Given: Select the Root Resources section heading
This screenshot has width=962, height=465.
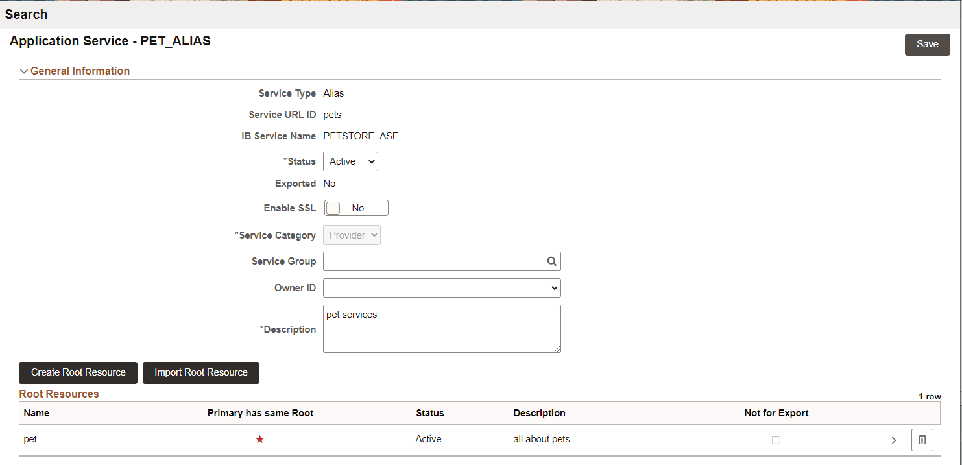Looking at the screenshot, I should (x=58, y=394).
